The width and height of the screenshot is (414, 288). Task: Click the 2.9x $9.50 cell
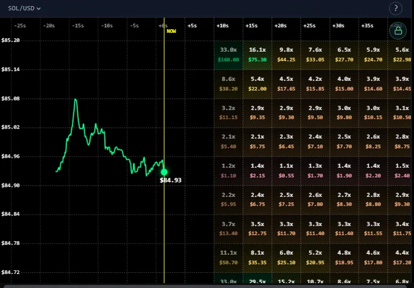(315, 113)
